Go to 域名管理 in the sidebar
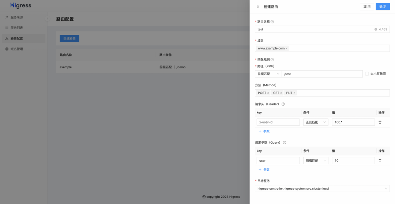395x204 pixels. pyautogui.click(x=17, y=49)
